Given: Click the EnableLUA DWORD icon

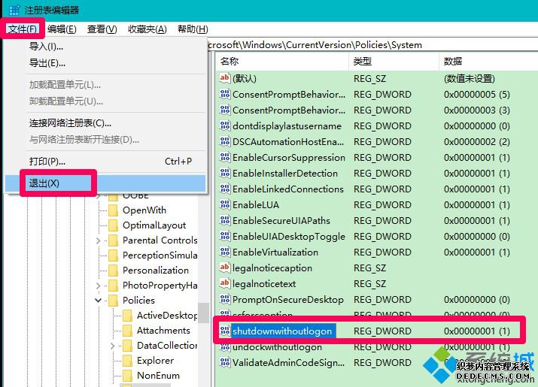Looking at the screenshot, I should [x=225, y=204].
